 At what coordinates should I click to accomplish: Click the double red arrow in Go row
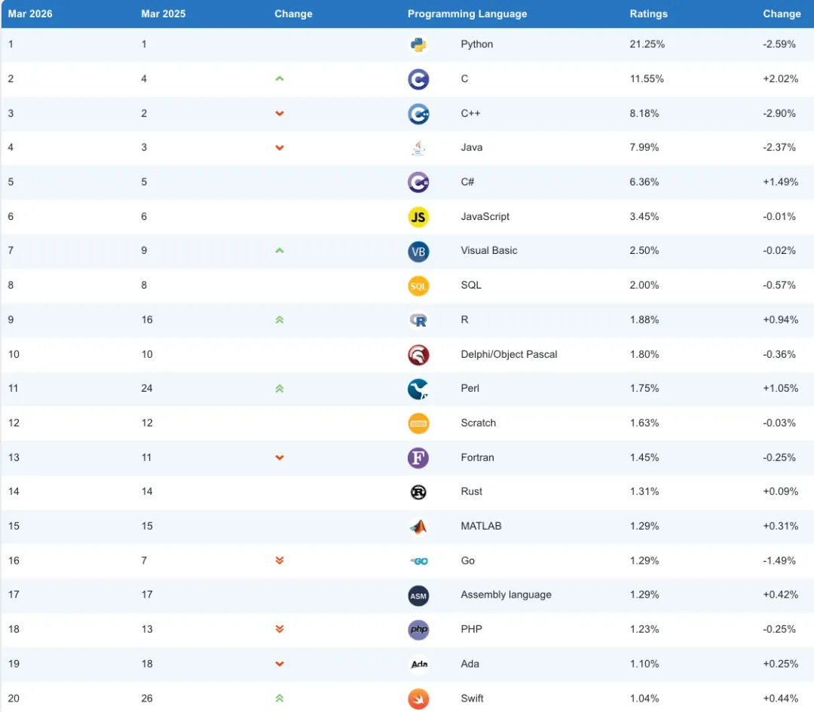pos(280,561)
